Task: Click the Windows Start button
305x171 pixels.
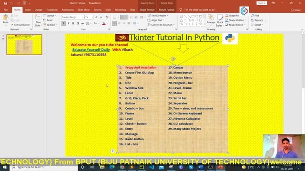Action: (4, 167)
